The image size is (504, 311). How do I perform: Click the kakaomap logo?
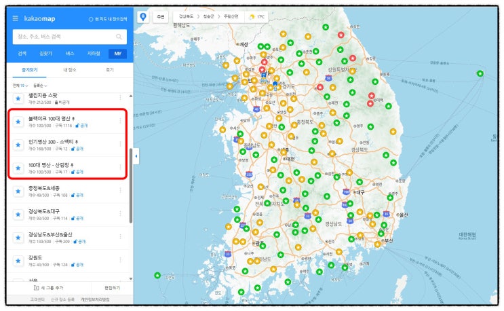point(39,18)
